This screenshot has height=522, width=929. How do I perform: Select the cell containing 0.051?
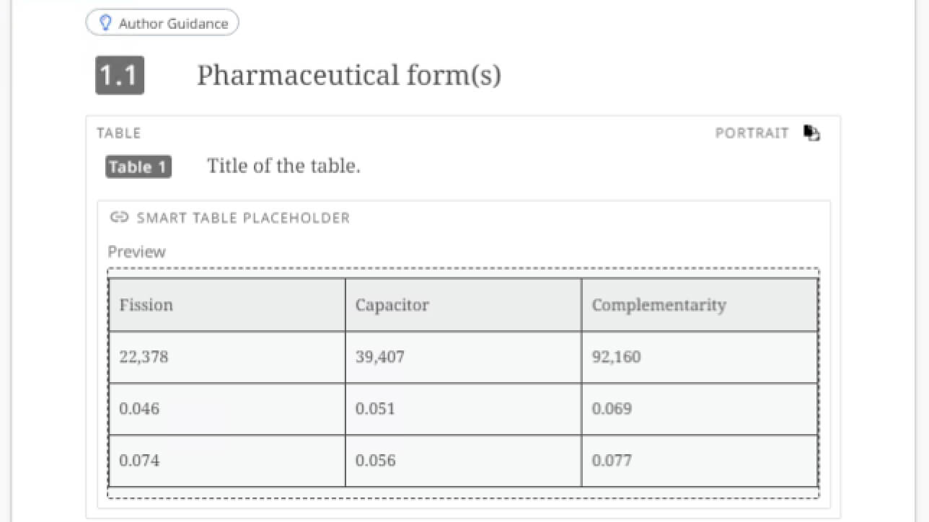point(463,409)
